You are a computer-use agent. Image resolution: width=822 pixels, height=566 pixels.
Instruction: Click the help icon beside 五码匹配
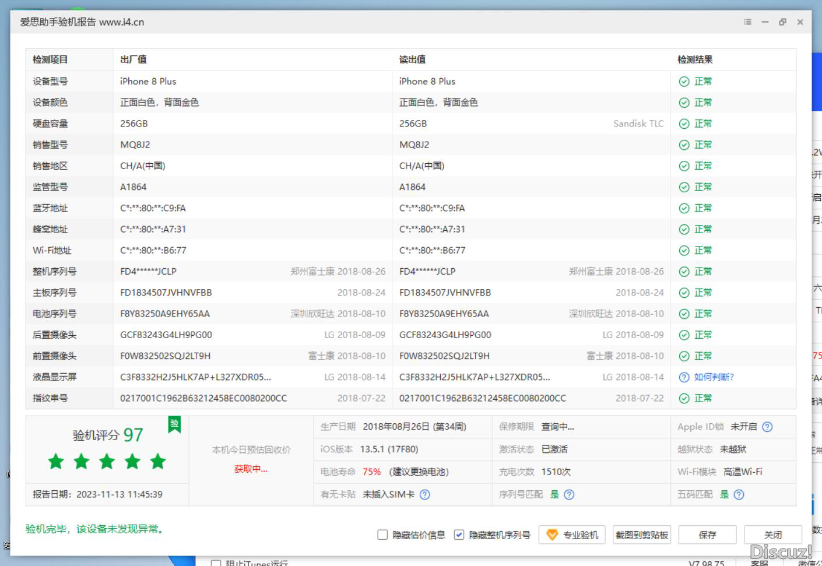pyautogui.click(x=739, y=494)
